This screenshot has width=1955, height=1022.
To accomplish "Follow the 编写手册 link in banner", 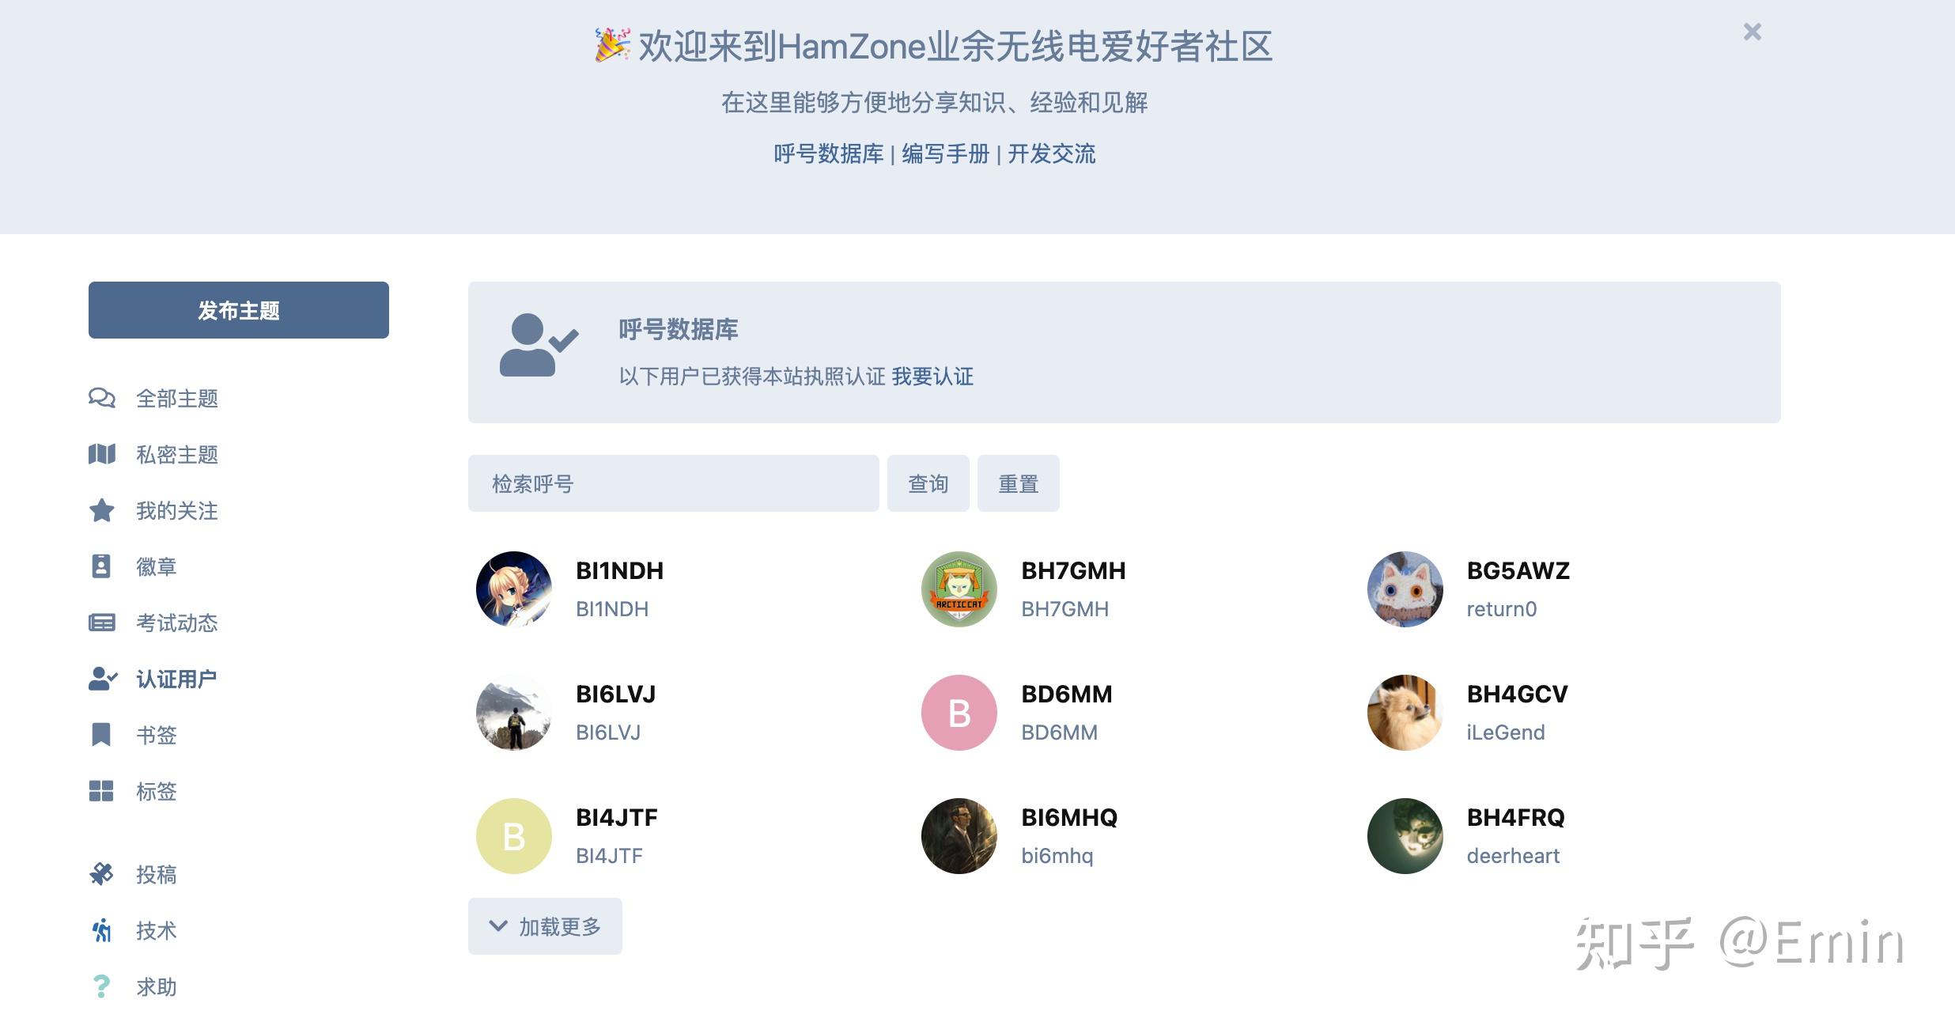I will click(x=946, y=153).
